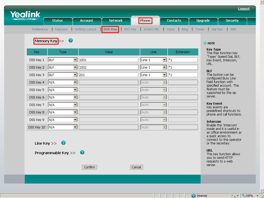The image size is (264, 198).
Task: Click the DSS Key 5 row label
Action: [37, 90]
